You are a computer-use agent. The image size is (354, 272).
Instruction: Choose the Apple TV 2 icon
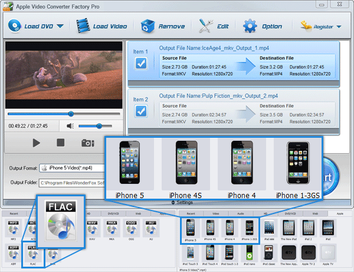(x=309, y=255)
